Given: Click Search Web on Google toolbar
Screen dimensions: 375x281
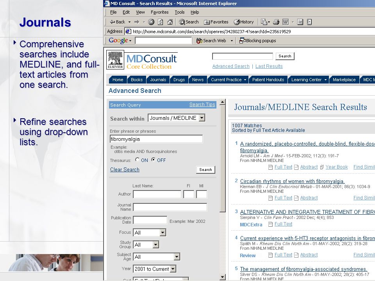Looking at the screenshot, I should click(211, 41).
